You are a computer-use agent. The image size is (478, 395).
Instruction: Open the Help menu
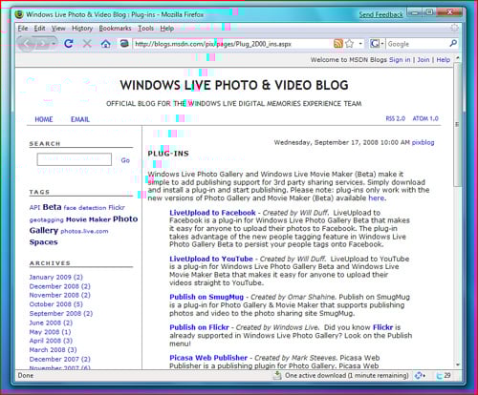tap(167, 29)
